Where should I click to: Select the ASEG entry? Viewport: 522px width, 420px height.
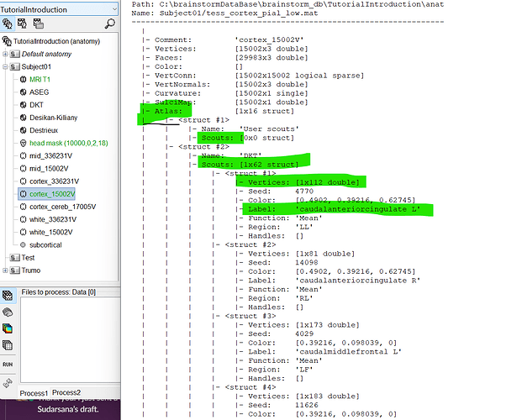tap(39, 92)
